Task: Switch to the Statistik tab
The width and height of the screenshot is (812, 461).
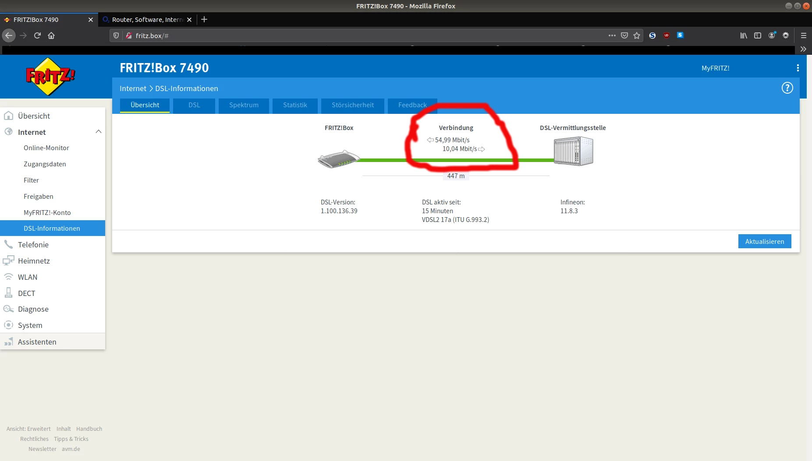Action: 295,105
